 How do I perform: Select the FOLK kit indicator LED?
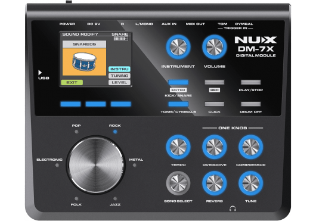[x=76, y=198]
